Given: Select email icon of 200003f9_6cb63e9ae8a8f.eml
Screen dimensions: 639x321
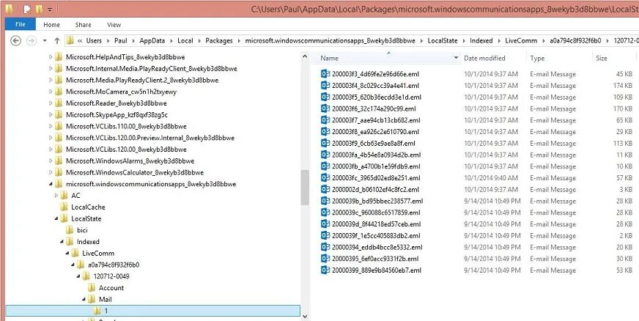Looking at the screenshot, I should 325,144.
